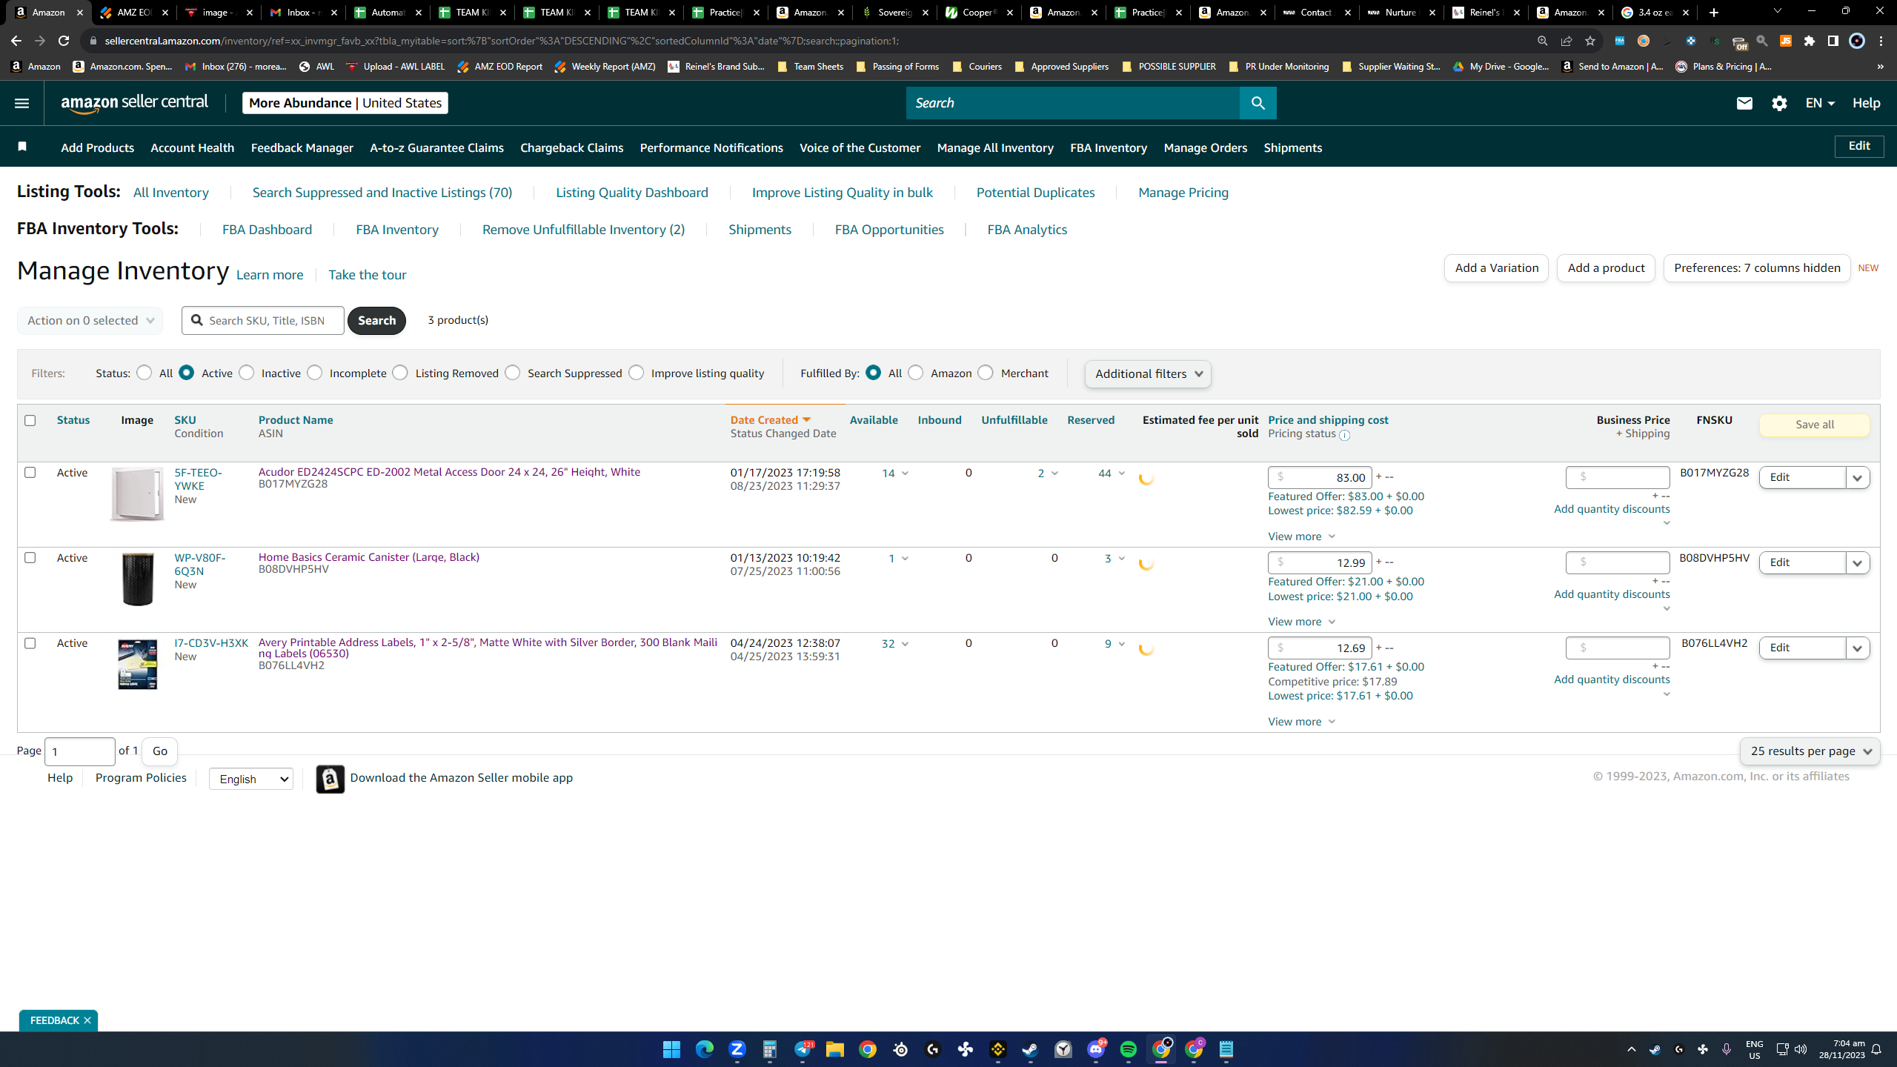Screen dimensions: 1897x1067
Task: Open the Ceramic Canister product thumbnail
Action: point(137,579)
